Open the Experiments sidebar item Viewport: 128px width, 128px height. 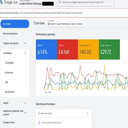[10, 92]
